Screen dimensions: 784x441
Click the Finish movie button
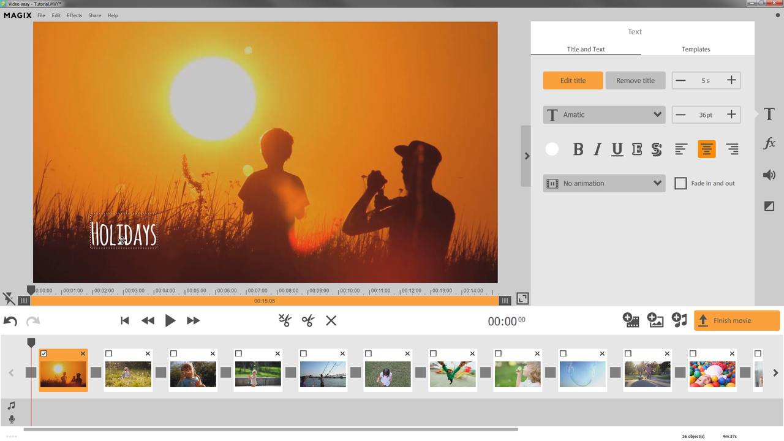point(737,320)
